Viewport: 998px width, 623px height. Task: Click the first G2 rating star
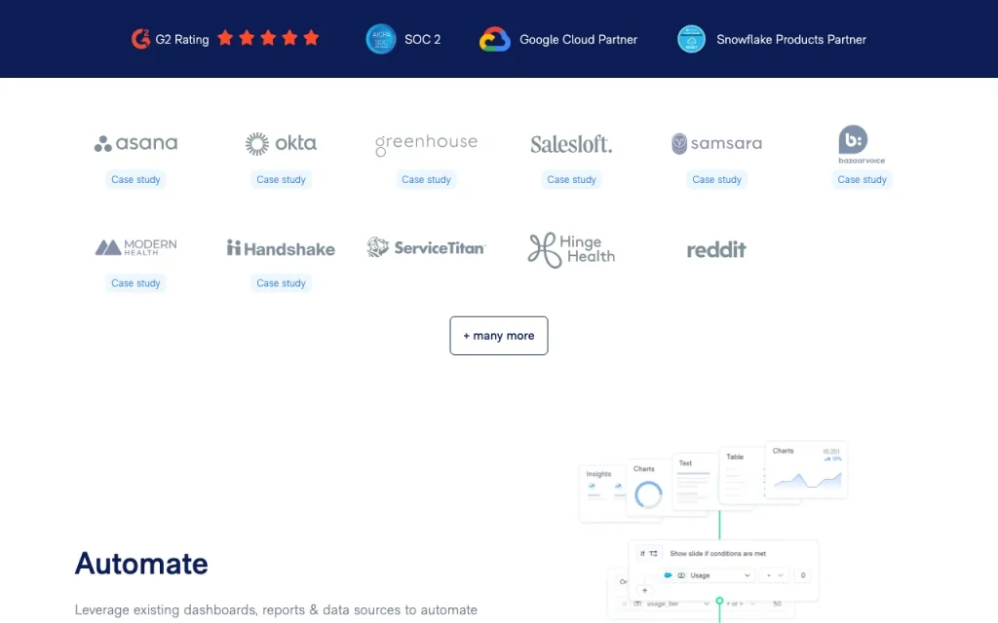225,38
